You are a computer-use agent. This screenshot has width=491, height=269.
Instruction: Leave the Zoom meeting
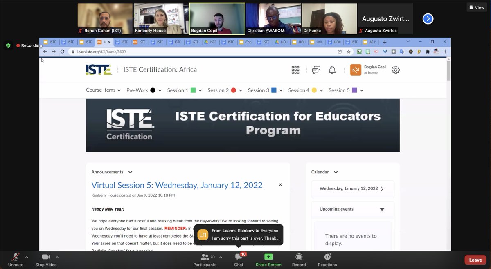click(x=475, y=260)
